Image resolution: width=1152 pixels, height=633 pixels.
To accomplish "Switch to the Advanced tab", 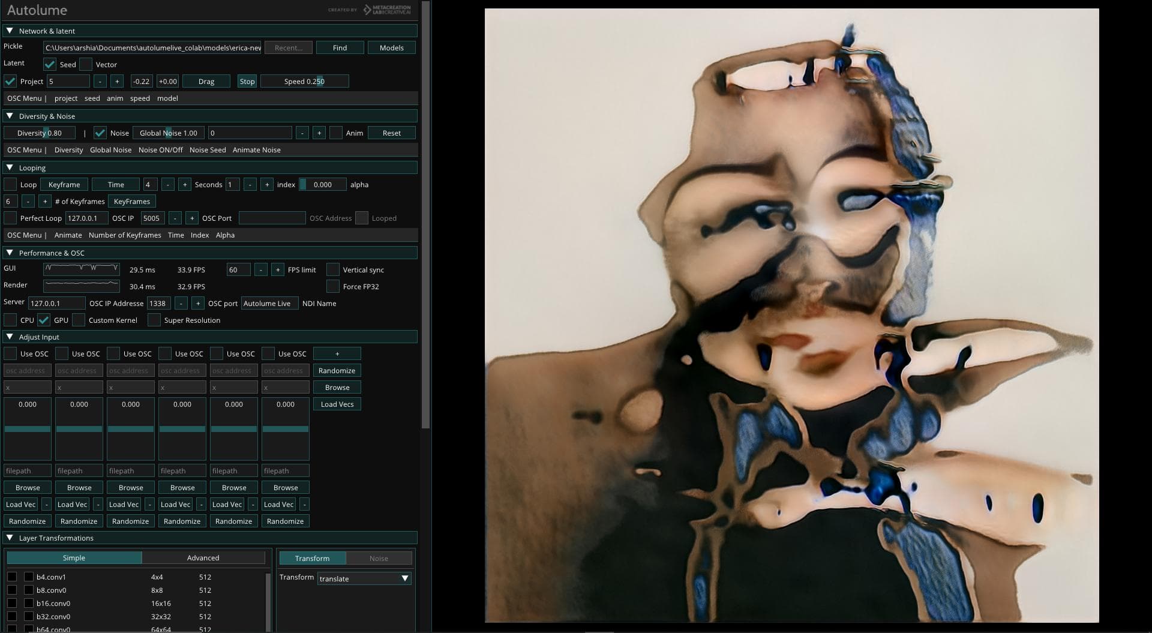I will [203, 557].
